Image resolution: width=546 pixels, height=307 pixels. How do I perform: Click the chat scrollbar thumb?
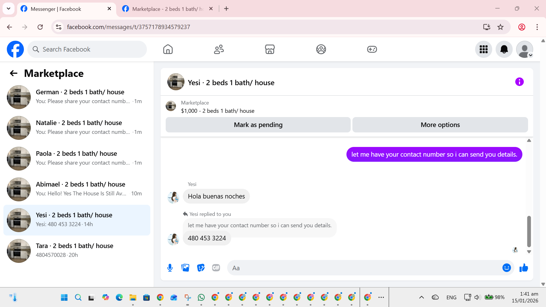coord(529,231)
